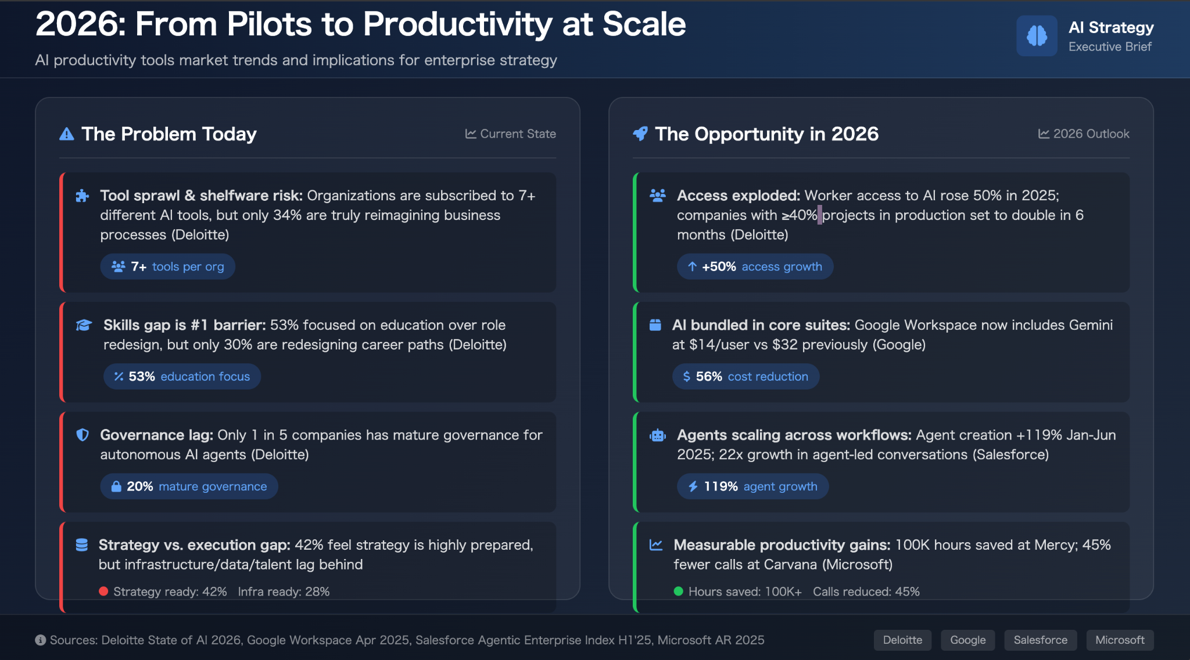Click the graduation cap icon for Skills gap
Viewport: 1190px width, 660px height.
84,325
